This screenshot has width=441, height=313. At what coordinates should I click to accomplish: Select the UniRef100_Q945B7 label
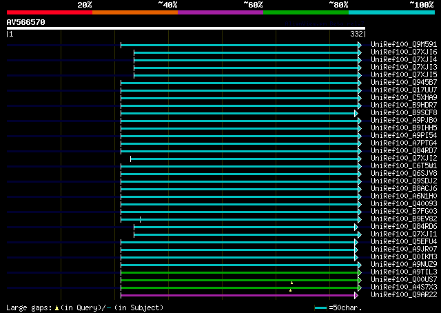click(x=404, y=82)
